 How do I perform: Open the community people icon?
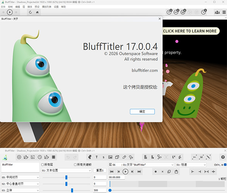(217, 12)
